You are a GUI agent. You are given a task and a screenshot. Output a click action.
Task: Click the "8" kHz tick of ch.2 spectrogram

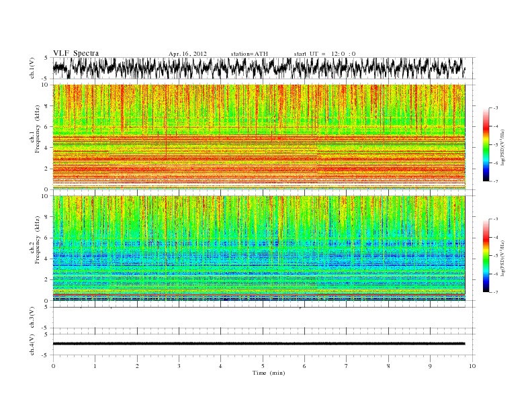(47, 217)
